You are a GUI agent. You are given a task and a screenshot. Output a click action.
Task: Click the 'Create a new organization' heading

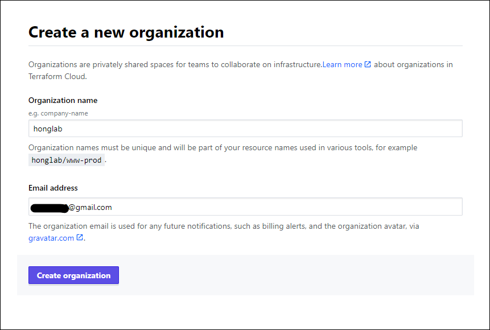point(126,32)
